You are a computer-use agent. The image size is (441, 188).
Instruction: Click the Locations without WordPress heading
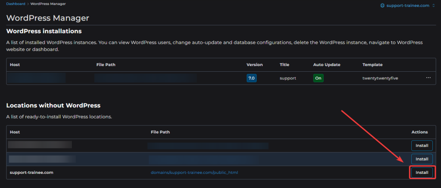coord(53,106)
